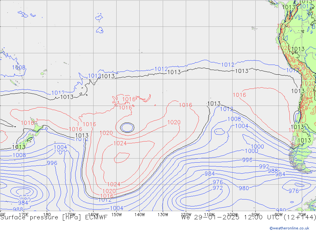This screenshot has width=316, height=231.
Task: Click the weatheronline.co.uk copyright watermark
Action: (x=289, y=228)
